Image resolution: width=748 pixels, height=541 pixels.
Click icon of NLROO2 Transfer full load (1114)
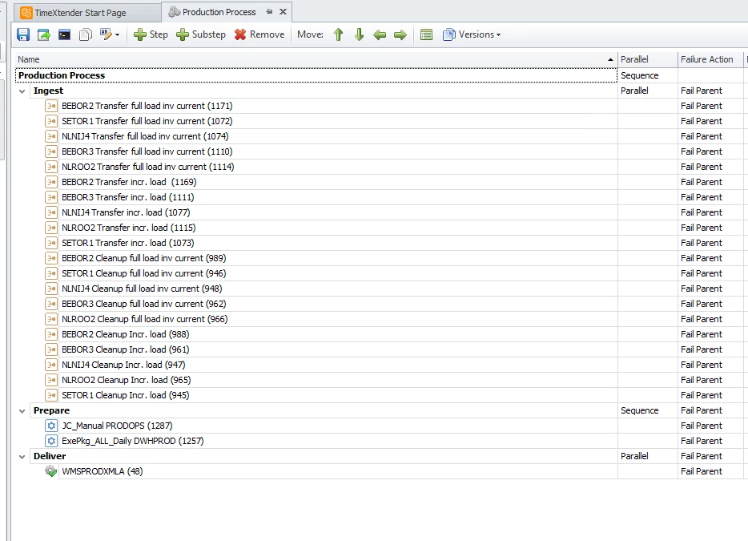point(51,168)
